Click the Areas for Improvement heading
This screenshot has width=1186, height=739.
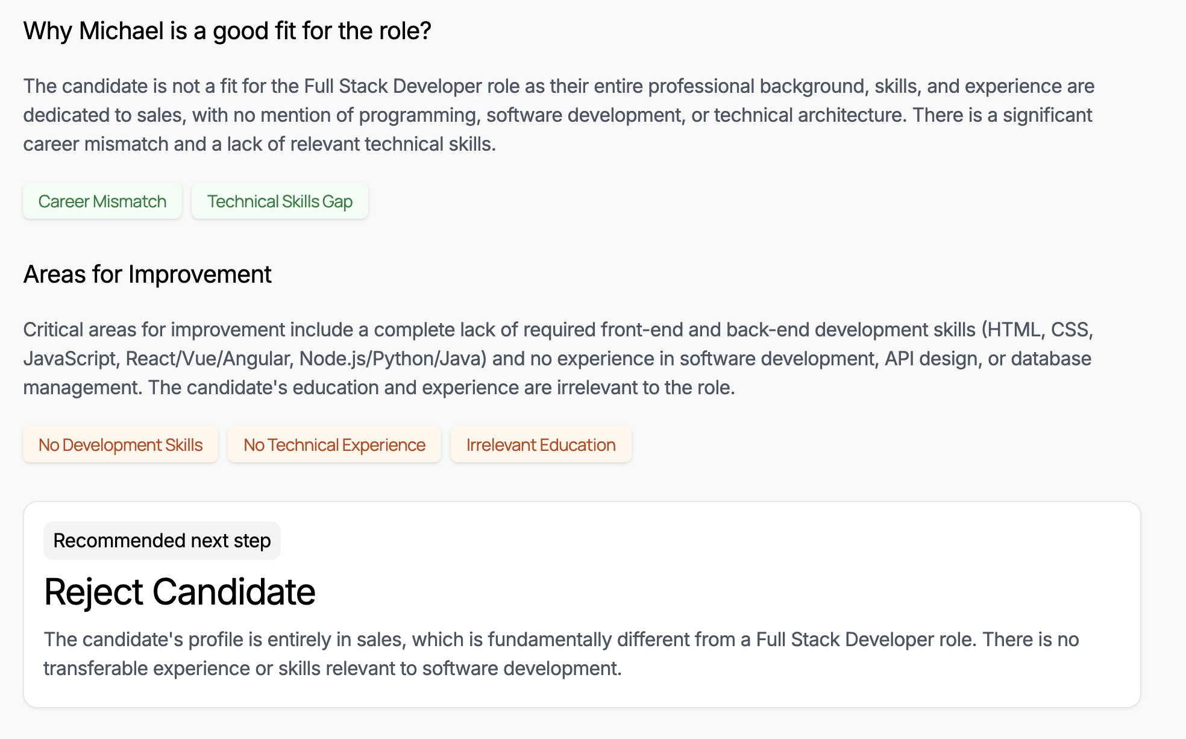tap(147, 274)
